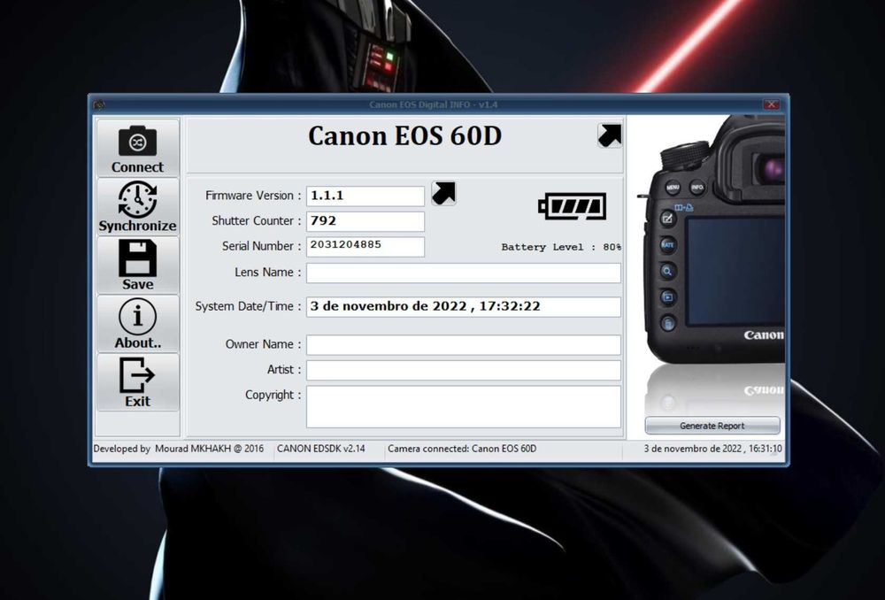Click 'Camera connected: Canon EOS 60D' status
The width and height of the screenshot is (885, 600).
pos(462,449)
